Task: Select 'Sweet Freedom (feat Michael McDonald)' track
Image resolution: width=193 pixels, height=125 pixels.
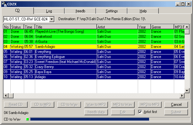Action: [x=66, y=62]
